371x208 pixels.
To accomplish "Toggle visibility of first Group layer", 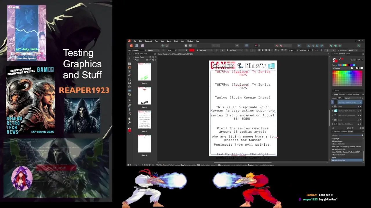I will coord(361,107).
